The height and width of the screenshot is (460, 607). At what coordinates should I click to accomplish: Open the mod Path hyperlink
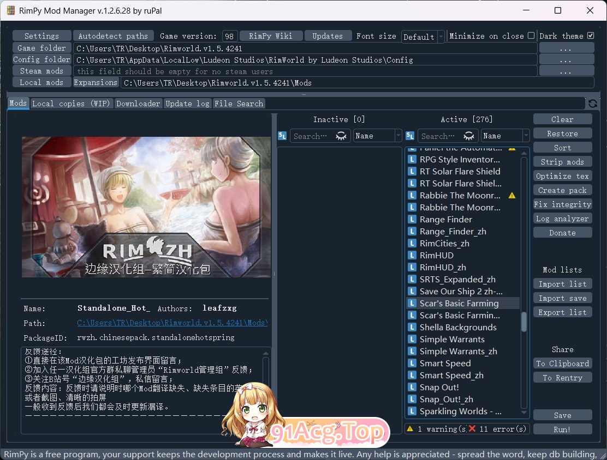172,323
